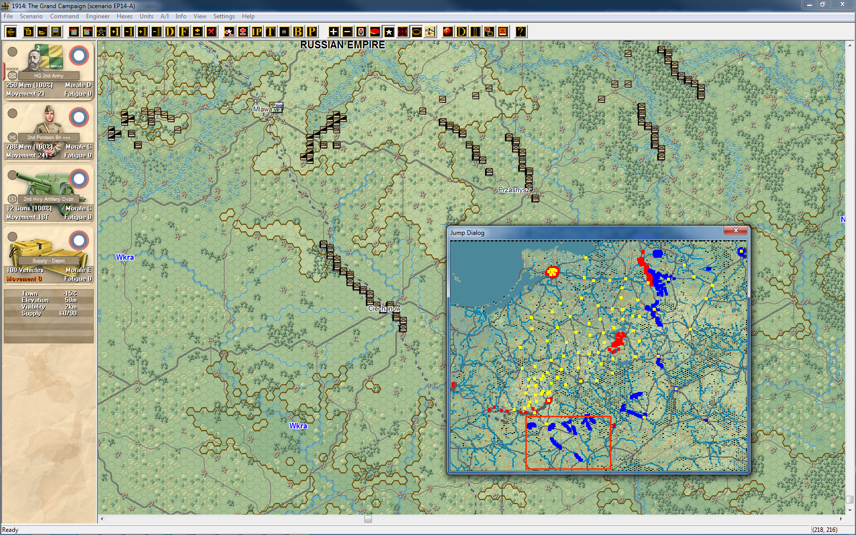Image resolution: width=856 pixels, height=535 pixels.
Task: Click the first -1 toolbar icon
Action: pos(129,32)
